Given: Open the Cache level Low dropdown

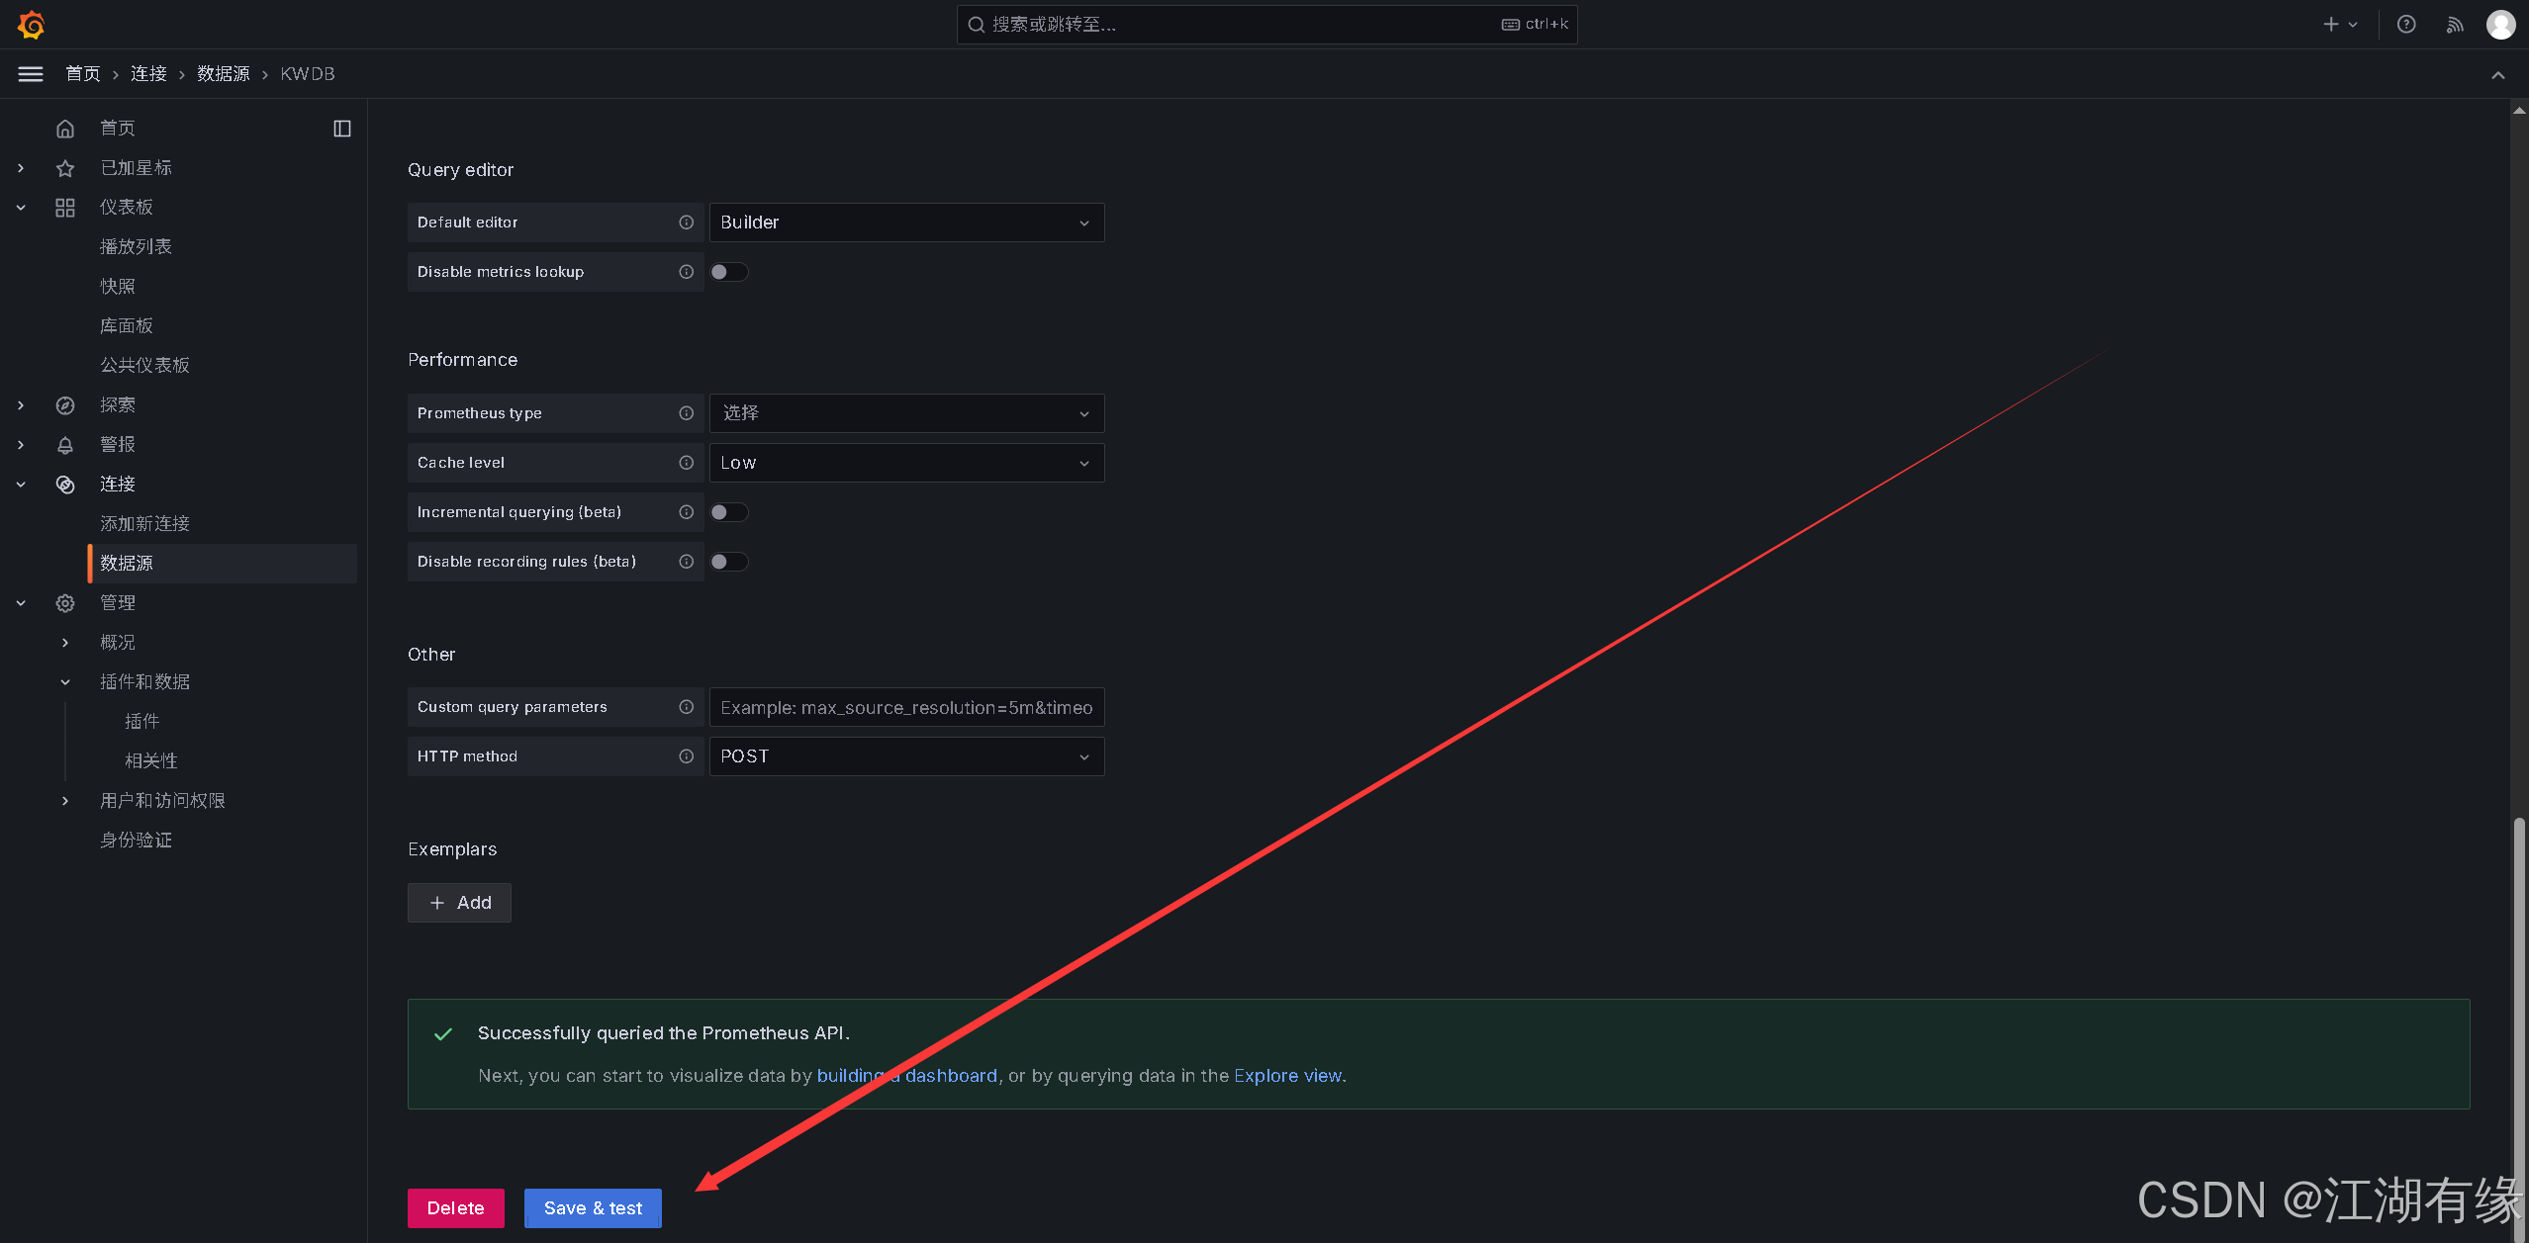Looking at the screenshot, I should point(907,463).
